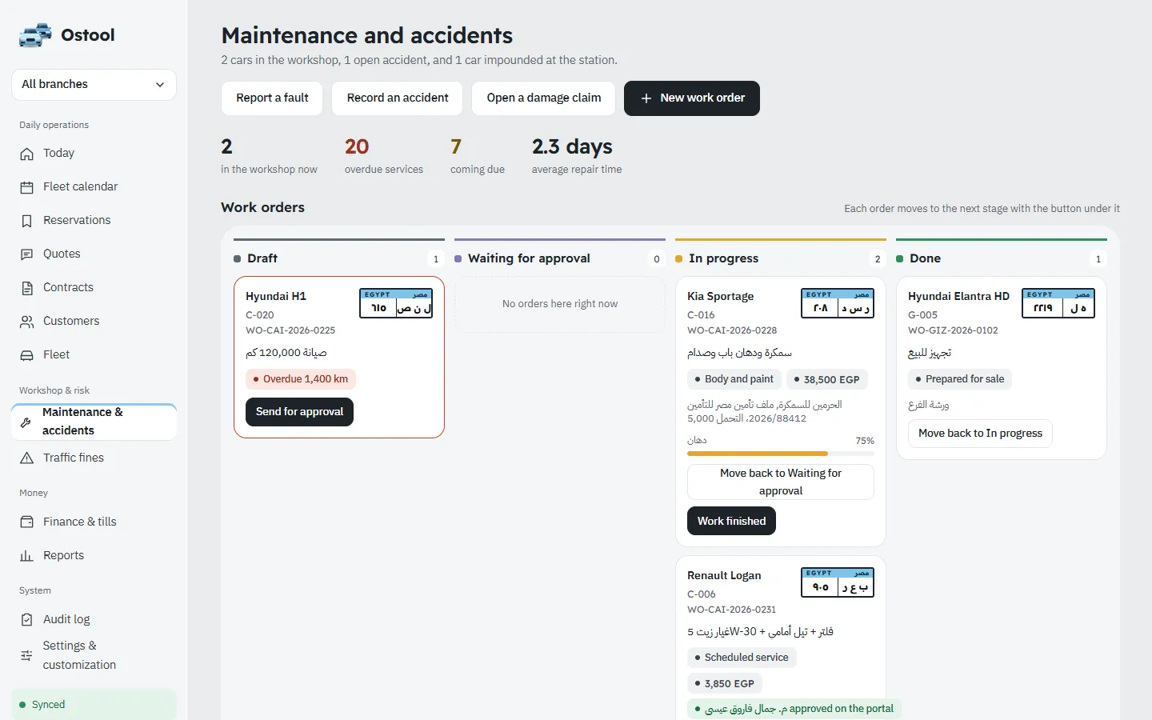Click the Fleet calendar icon
Viewport: 1152px width, 720px height.
27,187
